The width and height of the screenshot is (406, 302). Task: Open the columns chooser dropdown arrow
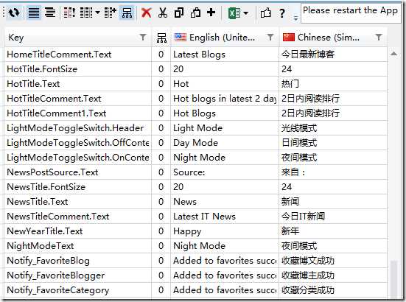(x=97, y=13)
